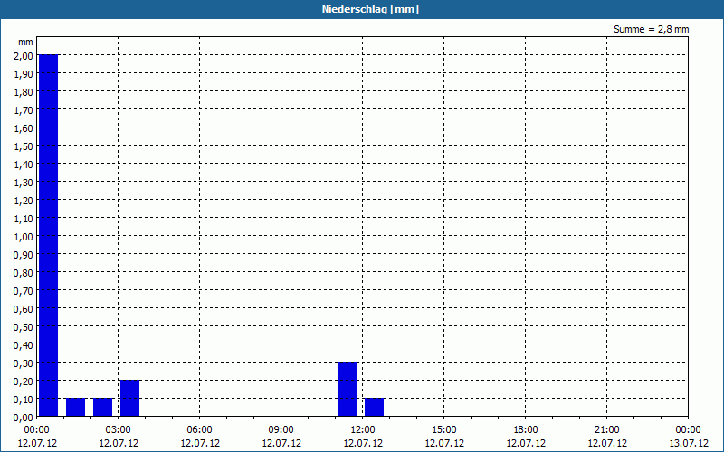Click the 0,30 mm bar before 12:00
This screenshot has width=724, height=452.
[348, 390]
